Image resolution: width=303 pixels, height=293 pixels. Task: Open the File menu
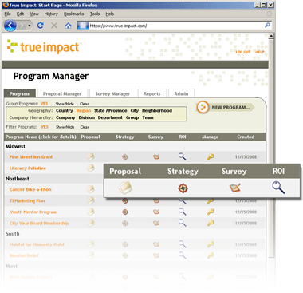(8, 14)
